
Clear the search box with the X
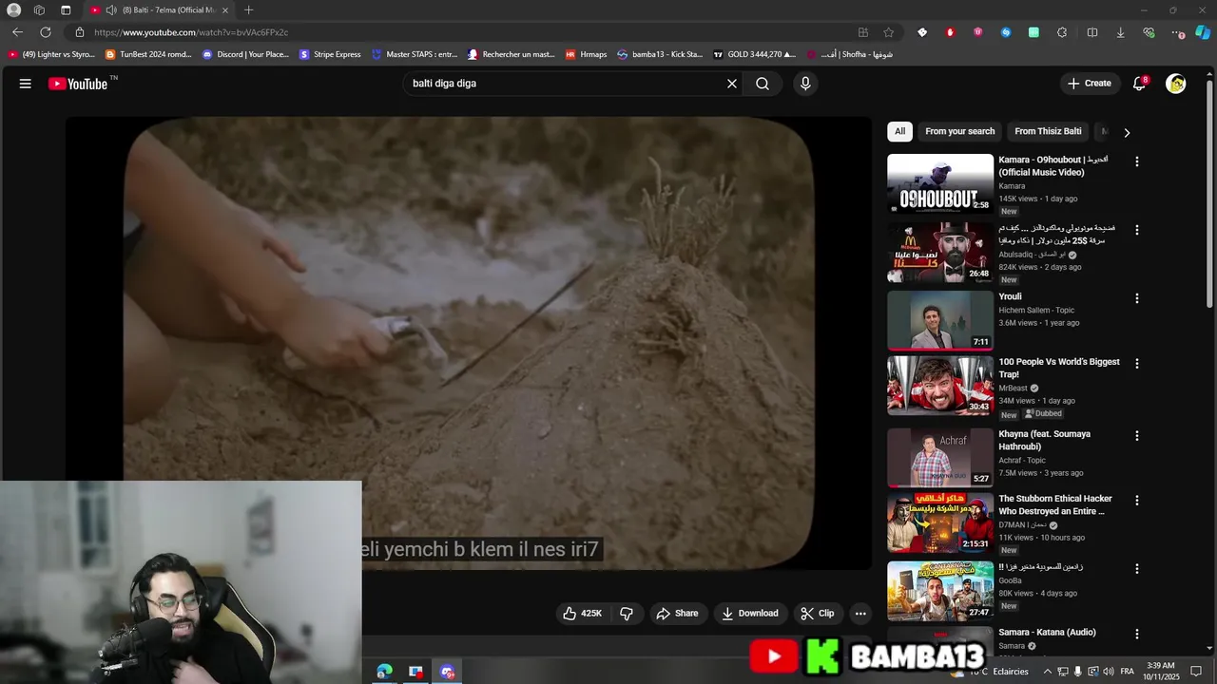tap(732, 84)
